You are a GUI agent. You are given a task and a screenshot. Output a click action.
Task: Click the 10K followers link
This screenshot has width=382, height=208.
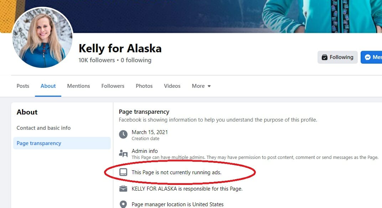coord(97,60)
